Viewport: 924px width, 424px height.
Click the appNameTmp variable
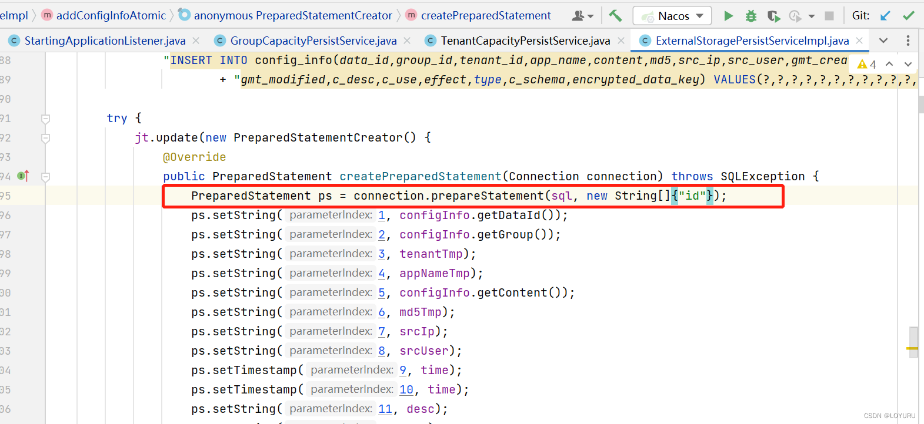pyautogui.click(x=435, y=273)
